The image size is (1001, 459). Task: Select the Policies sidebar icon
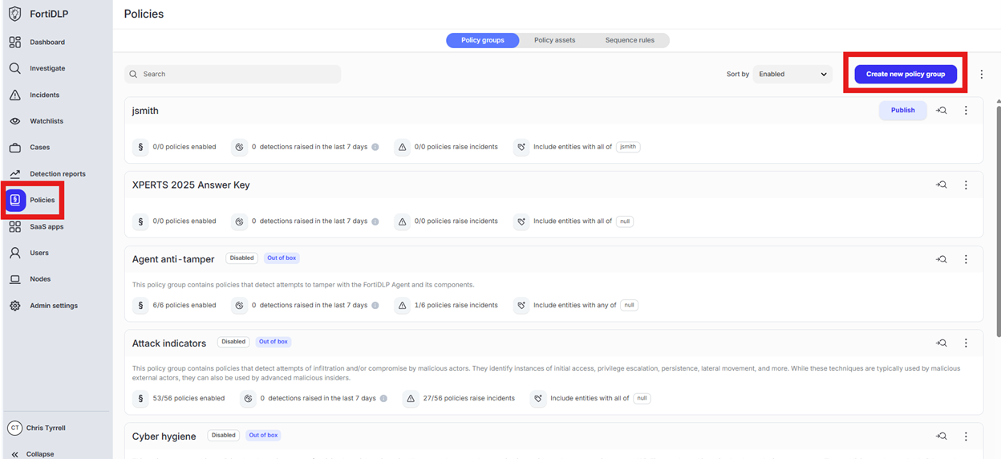(x=15, y=200)
